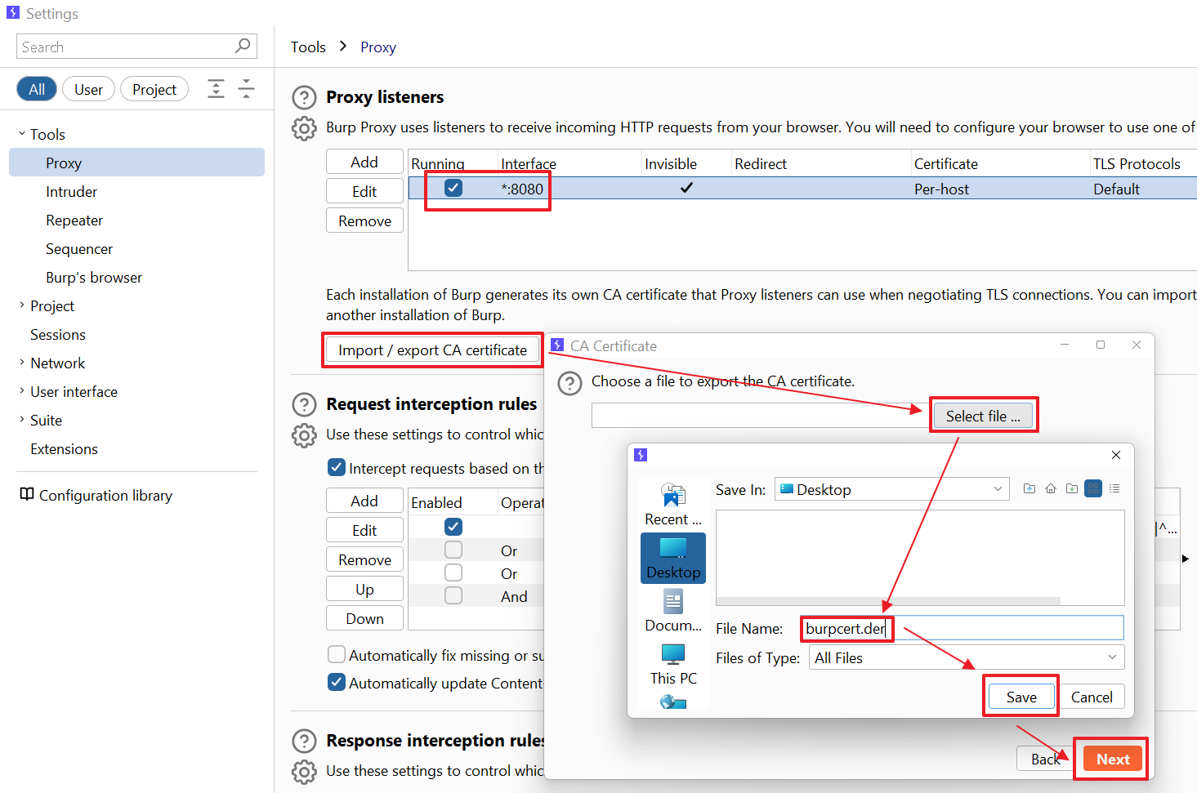
Task: Open Sessions settings
Action: [58, 334]
